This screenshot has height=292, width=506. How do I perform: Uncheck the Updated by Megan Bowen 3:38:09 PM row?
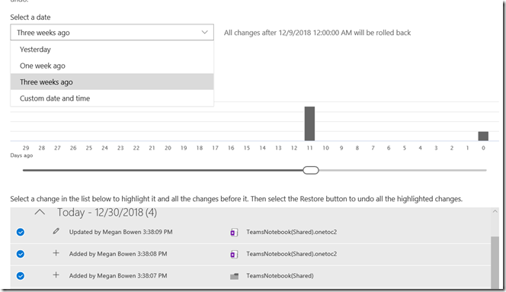pos(21,232)
